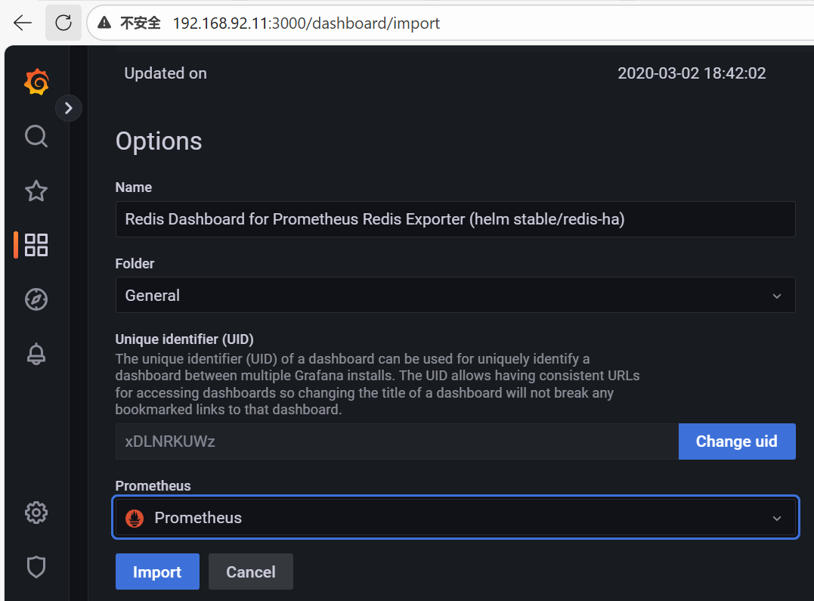Reload the page with the refresh icon
814x601 pixels.
[x=63, y=23]
